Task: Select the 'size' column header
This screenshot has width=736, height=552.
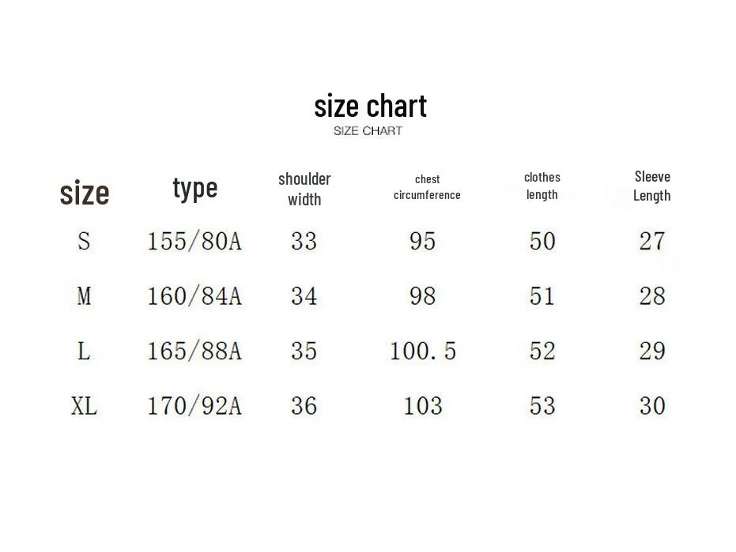Action: 85,192
